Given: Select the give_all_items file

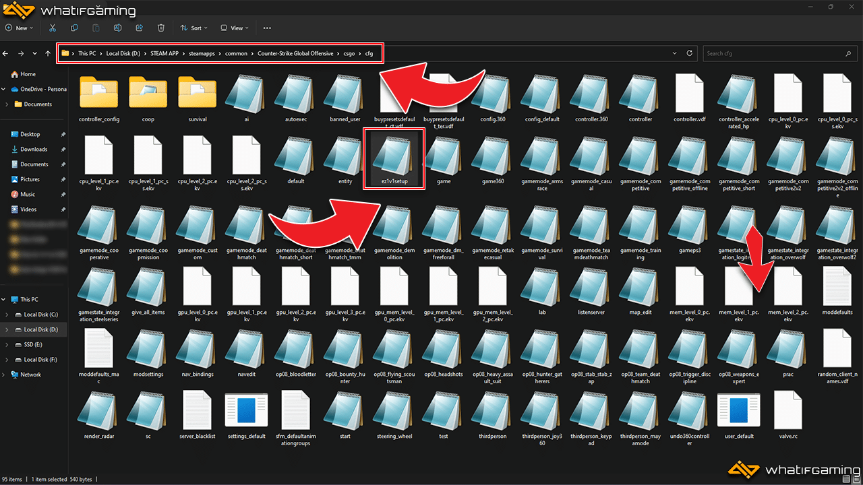Looking at the screenshot, I should (148, 292).
